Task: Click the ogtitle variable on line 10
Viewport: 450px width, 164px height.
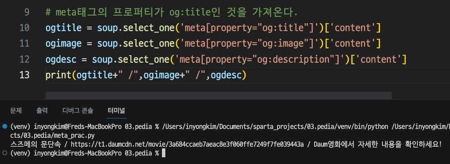Action: pos(63,28)
